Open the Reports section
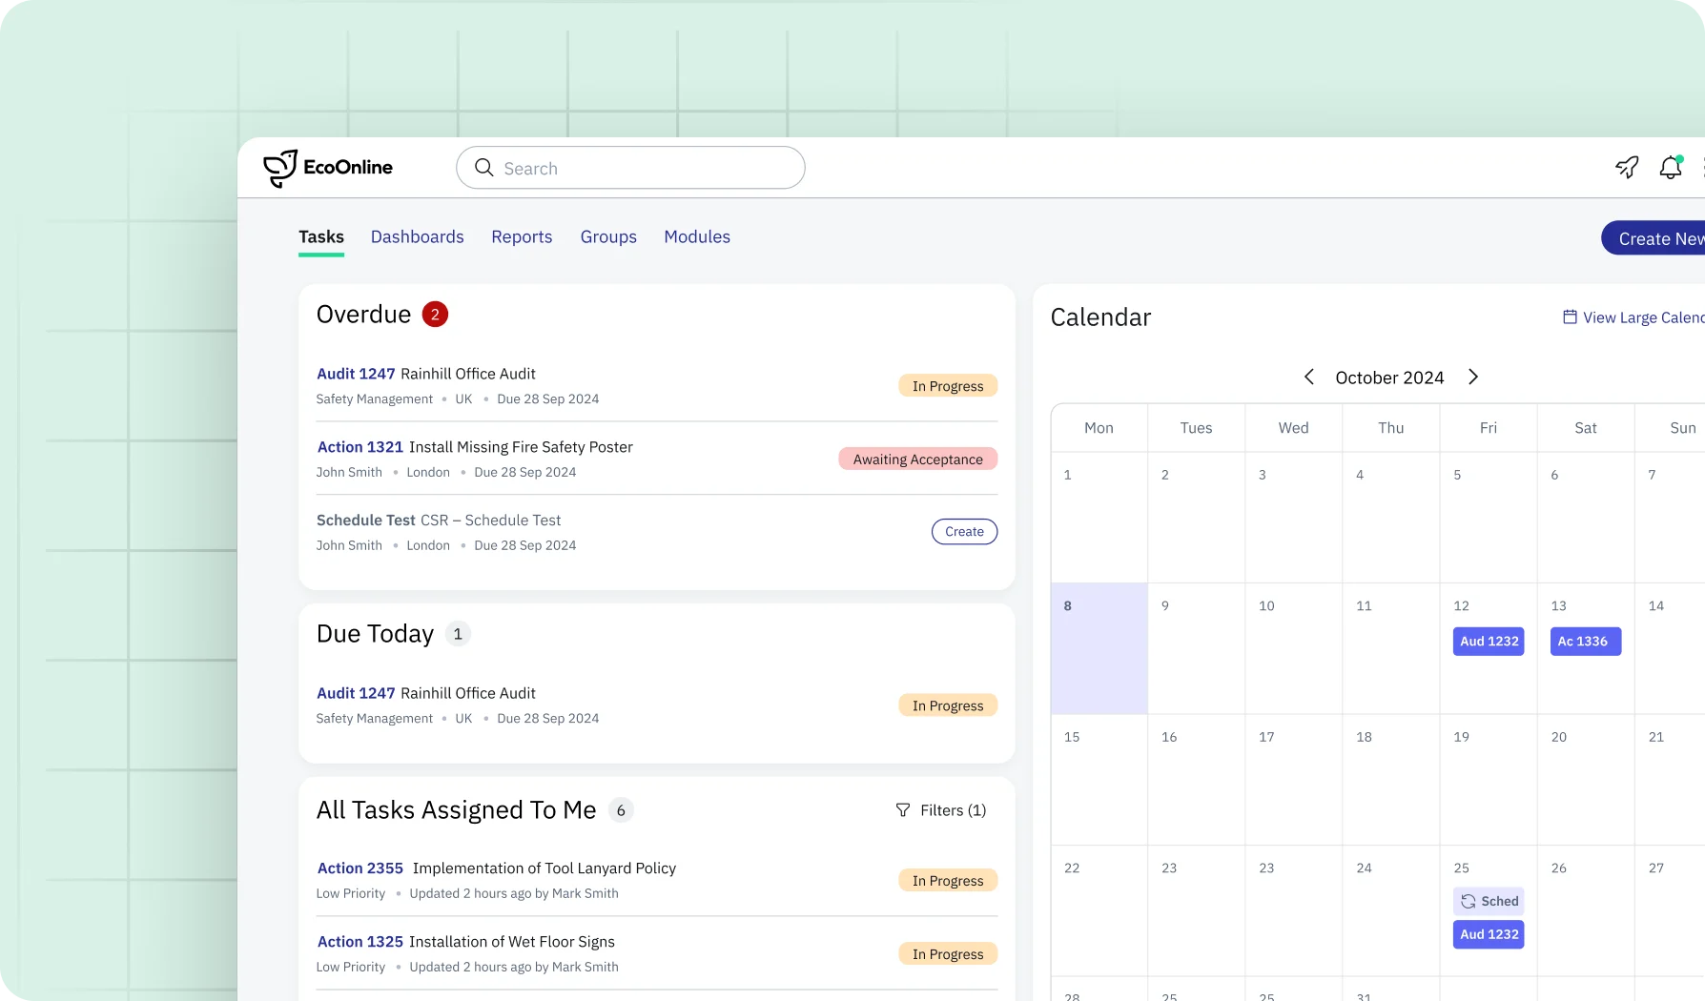 tap(521, 236)
